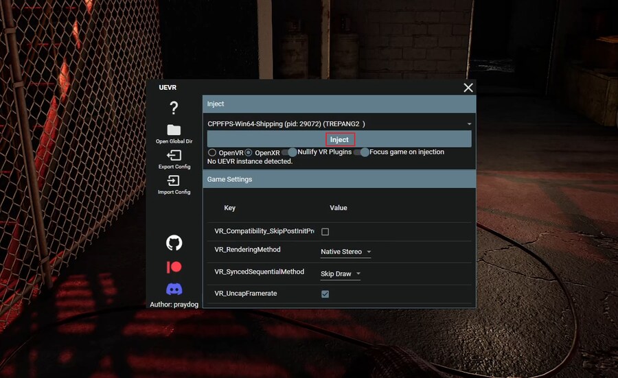Image resolution: width=618 pixels, height=378 pixels.
Task: Open Global Dir folder icon
Action: pos(174,130)
